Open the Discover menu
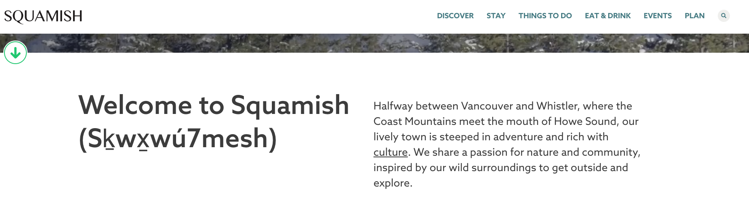 [455, 16]
